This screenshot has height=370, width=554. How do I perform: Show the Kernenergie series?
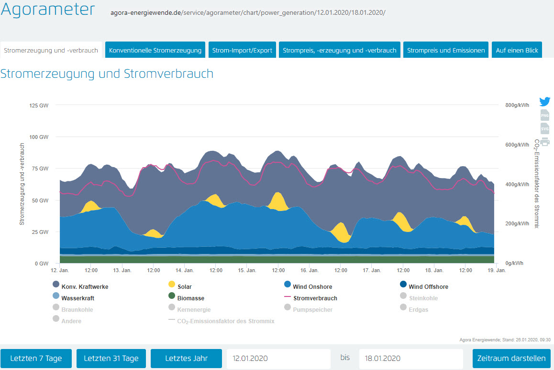194,309
